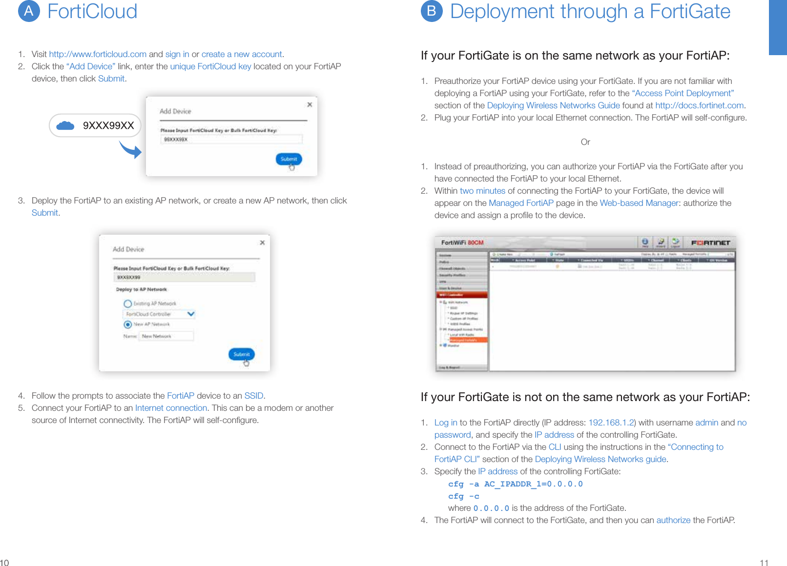787x566 pixels.
Task: Open the State column filter
Action: coord(554,261)
